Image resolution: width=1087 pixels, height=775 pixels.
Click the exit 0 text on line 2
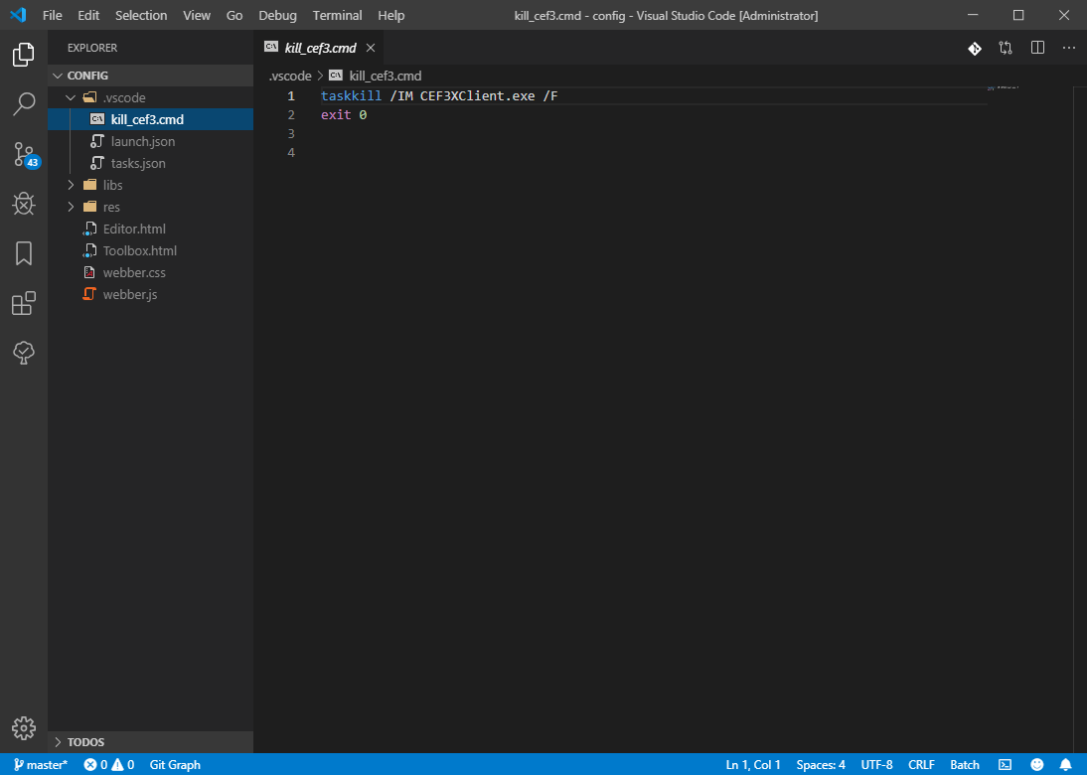(x=344, y=114)
